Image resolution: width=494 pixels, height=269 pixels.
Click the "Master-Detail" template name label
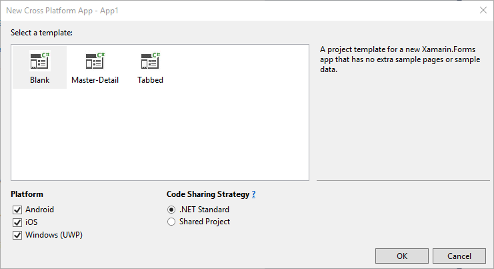[95, 80]
